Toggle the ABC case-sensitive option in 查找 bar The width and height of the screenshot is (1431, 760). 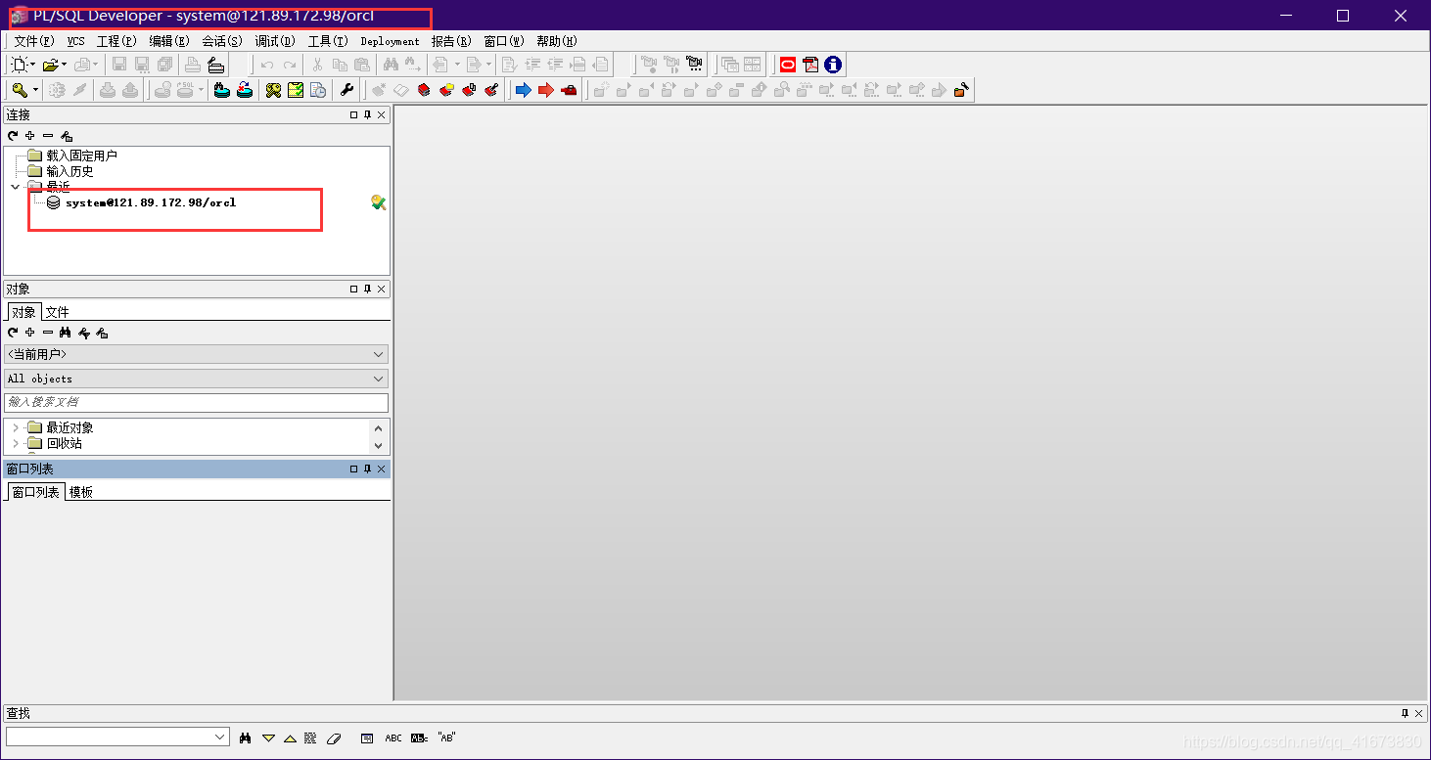[x=393, y=738]
